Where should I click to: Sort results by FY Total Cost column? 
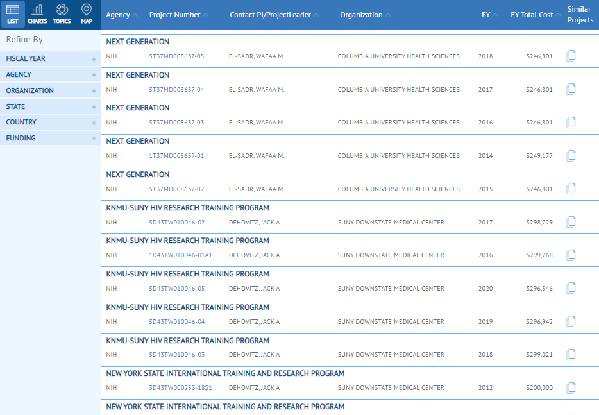[x=536, y=15]
